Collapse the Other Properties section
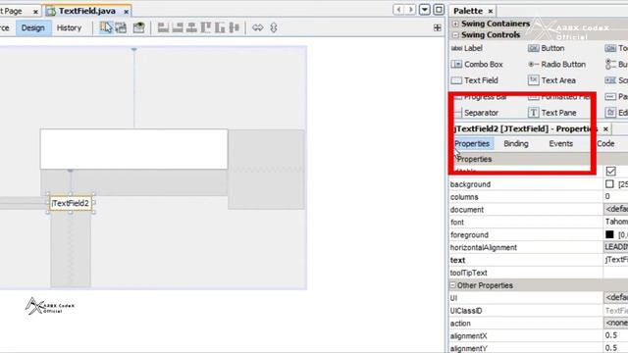The width and height of the screenshot is (628, 353). [452, 285]
